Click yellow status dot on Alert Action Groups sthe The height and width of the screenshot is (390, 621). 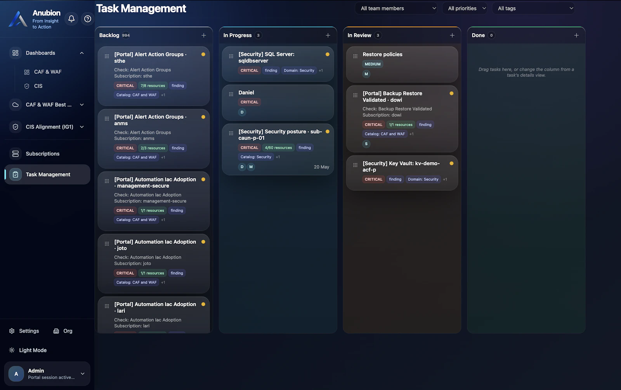pos(203,54)
